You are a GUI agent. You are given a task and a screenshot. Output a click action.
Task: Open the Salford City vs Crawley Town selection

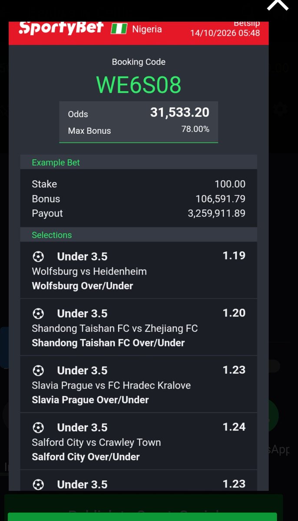pos(139,441)
